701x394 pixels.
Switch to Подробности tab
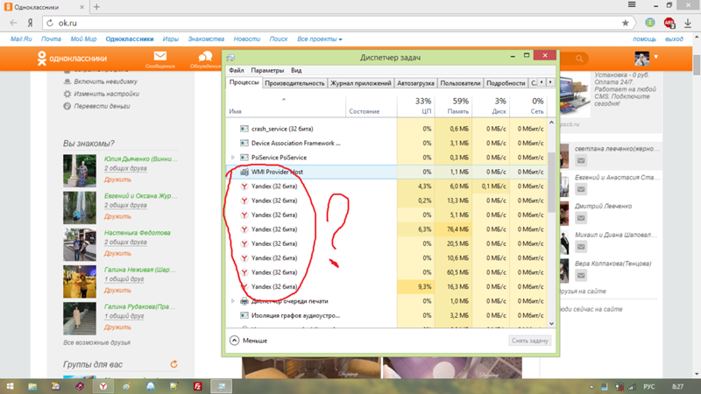click(506, 83)
